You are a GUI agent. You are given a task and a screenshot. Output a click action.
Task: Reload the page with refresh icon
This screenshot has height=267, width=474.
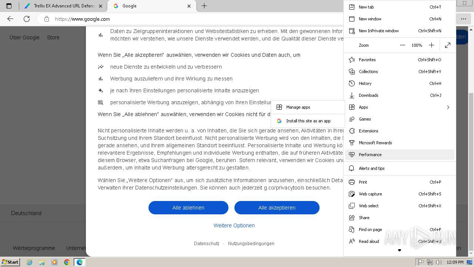click(27, 19)
